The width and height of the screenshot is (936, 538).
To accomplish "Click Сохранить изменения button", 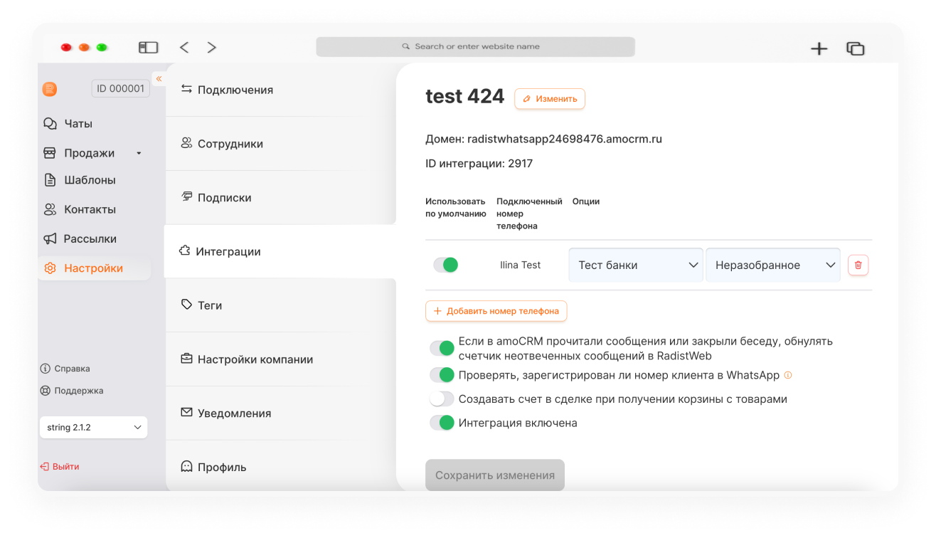I will coord(495,475).
